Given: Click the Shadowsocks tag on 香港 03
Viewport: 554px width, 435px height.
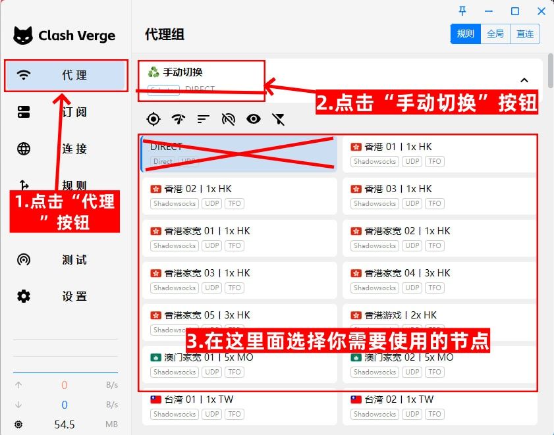Looking at the screenshot, I should 375,204.
